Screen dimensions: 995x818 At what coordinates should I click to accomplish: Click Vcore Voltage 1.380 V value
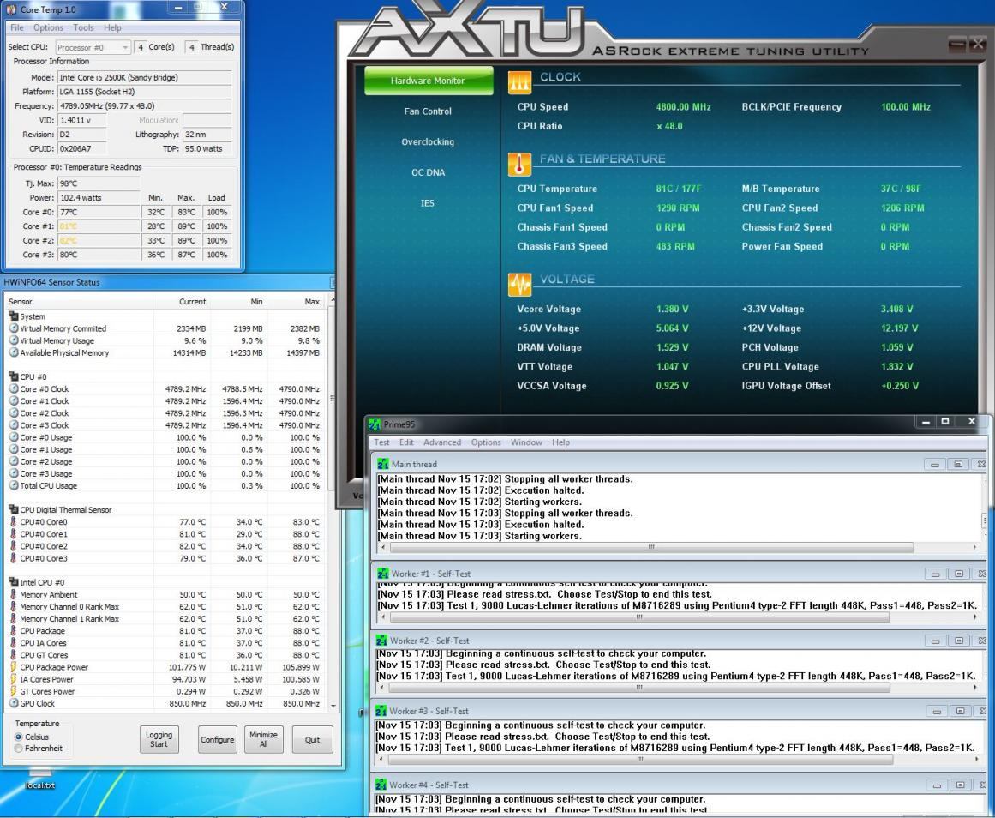click(x=672, y=310)
